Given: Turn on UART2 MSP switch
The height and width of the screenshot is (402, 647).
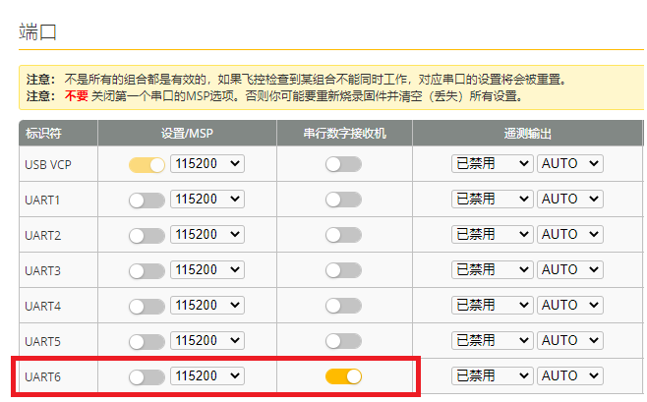Looking at the screenshot, I should (147, 235).
